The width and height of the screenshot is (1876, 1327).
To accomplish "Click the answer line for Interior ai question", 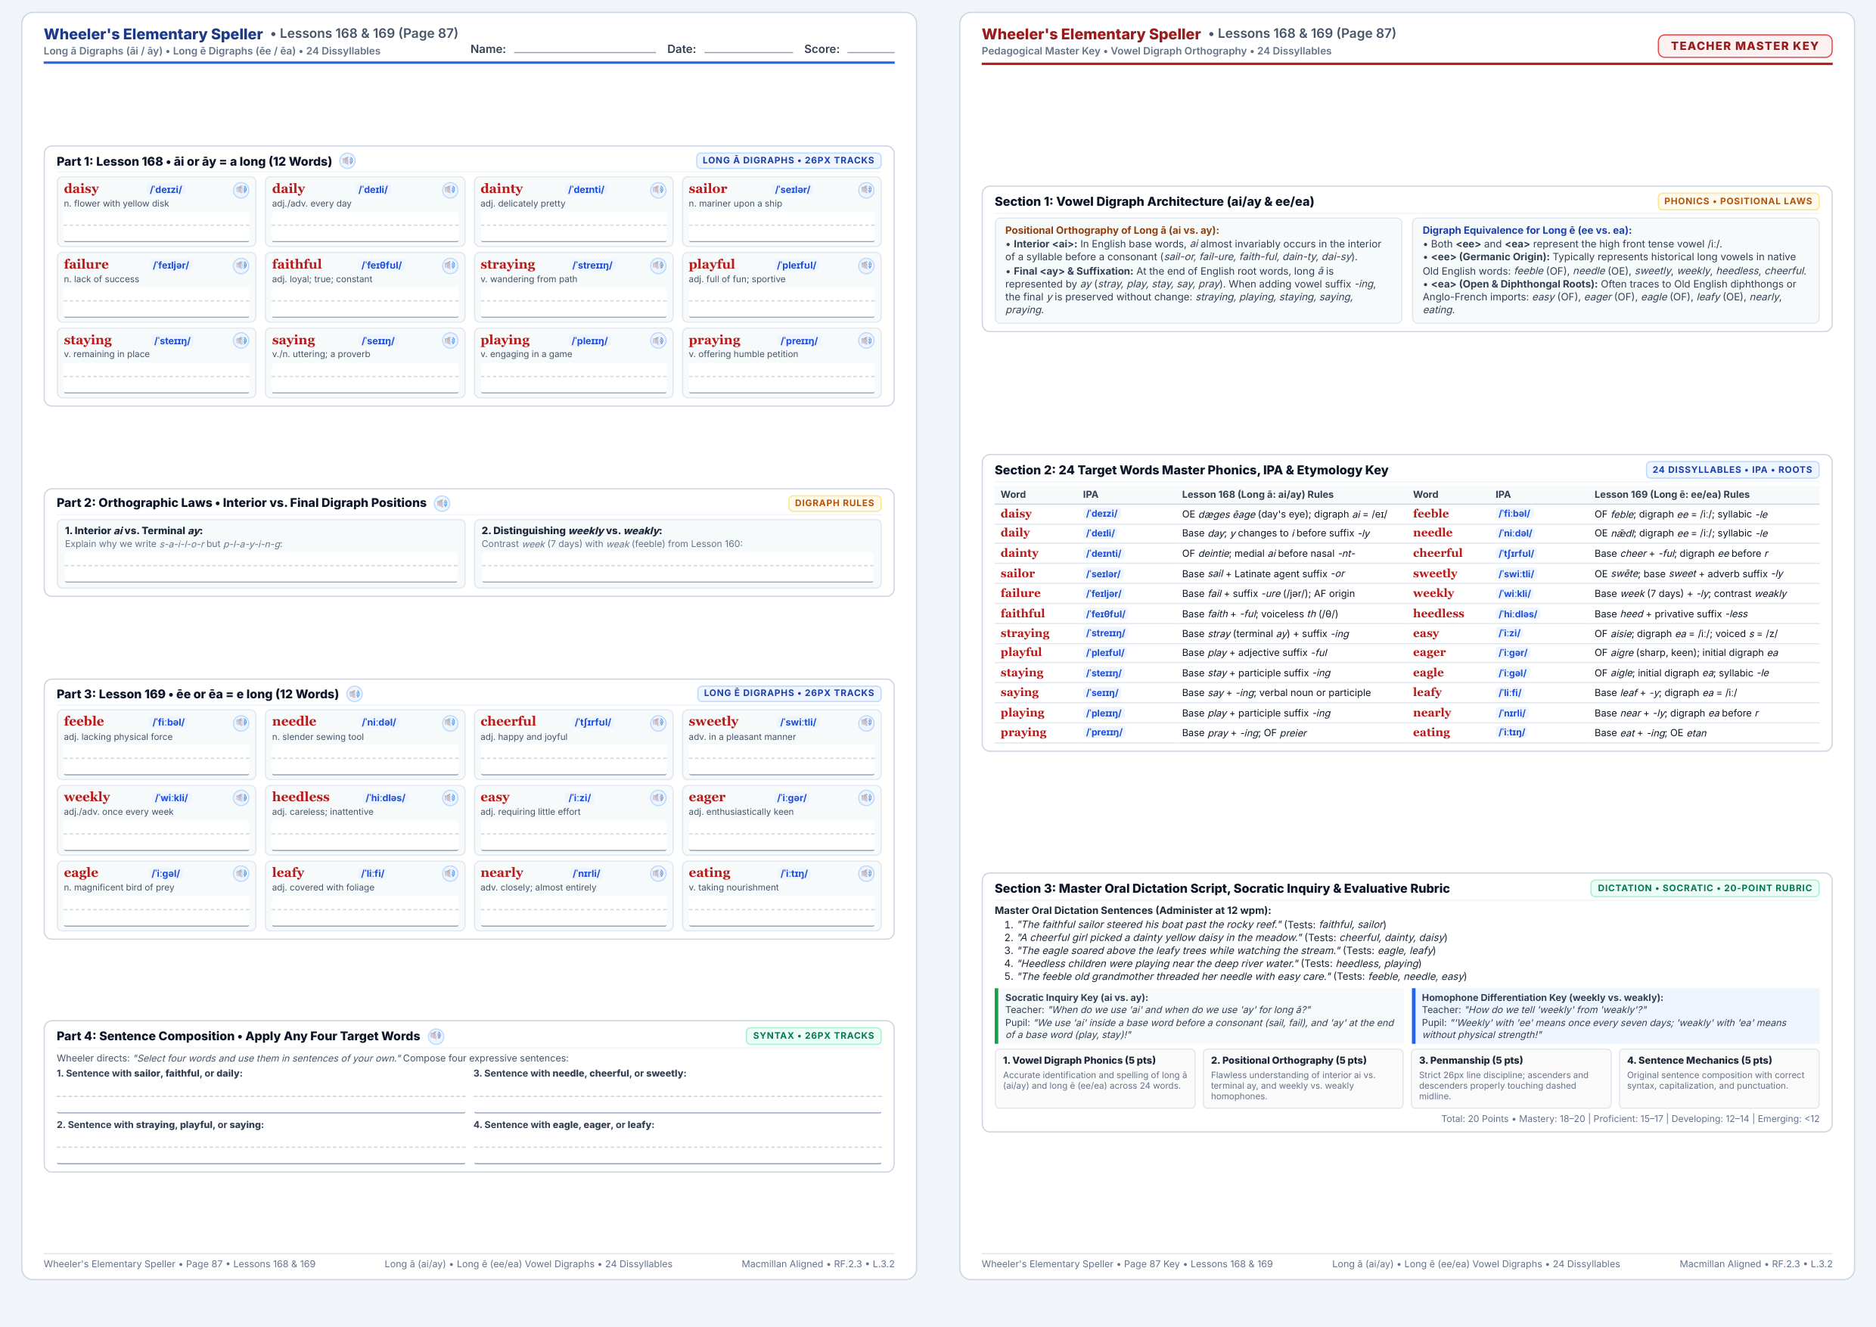I will [261, 568].
